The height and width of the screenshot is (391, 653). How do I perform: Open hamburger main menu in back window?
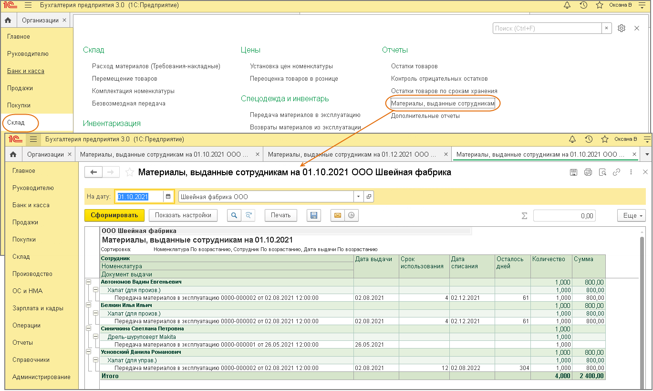pyautogui.click(x=28, y=5)
